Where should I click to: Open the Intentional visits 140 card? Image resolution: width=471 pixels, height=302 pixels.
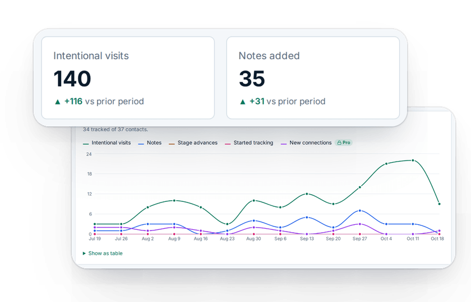coord(128,78)
